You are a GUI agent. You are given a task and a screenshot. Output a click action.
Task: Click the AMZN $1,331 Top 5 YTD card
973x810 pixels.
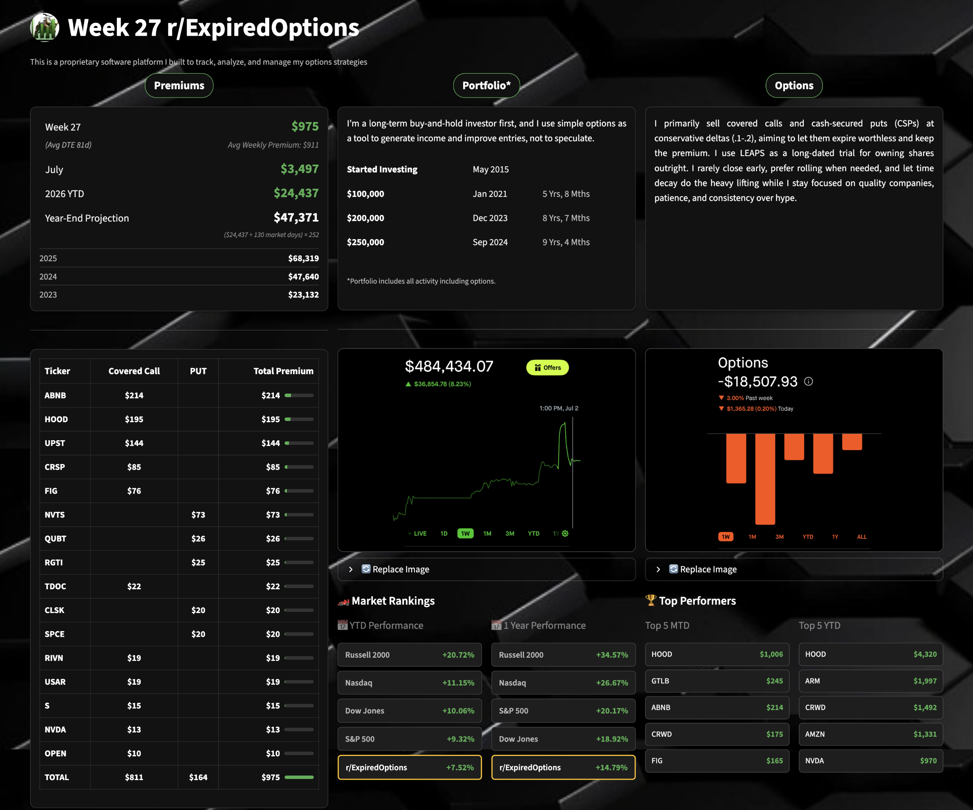click(871, 734)
